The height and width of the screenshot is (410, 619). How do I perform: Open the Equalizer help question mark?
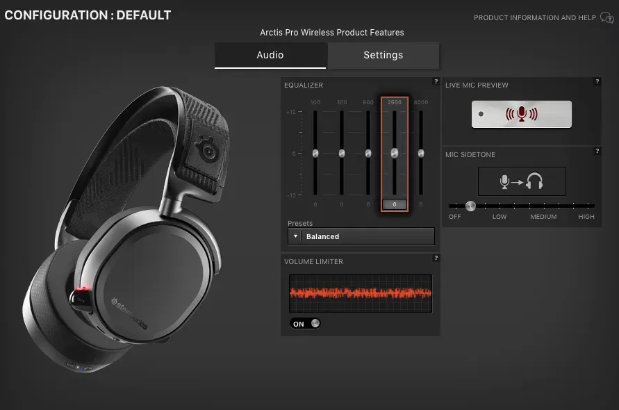click(x=436, y=81)
